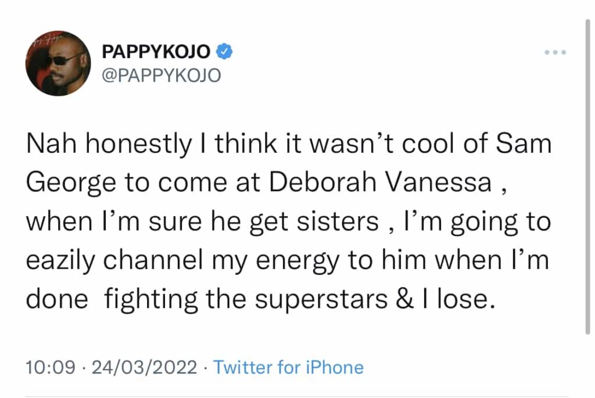Click the PAPPYKOJO display name

(x=156, y=52)
